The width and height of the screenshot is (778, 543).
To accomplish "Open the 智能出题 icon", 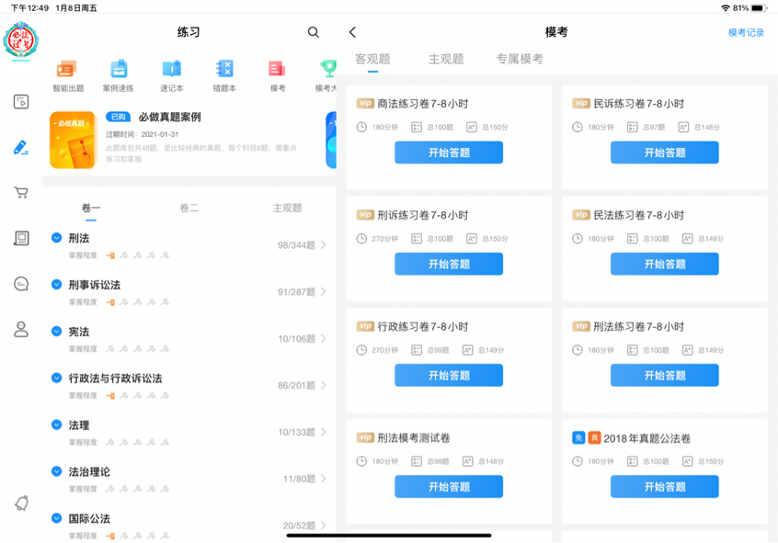I will 67,68.
